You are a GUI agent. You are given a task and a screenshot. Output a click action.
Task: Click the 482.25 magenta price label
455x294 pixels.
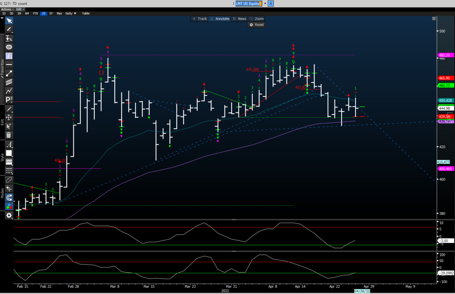tap(445, 55)
